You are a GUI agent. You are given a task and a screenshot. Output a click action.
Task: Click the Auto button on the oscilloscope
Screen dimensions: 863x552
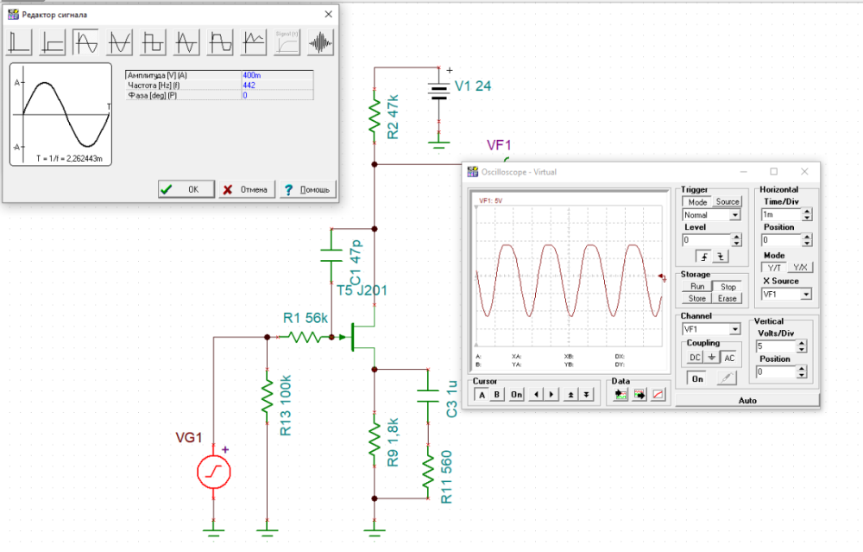click(x=746, y=401)
